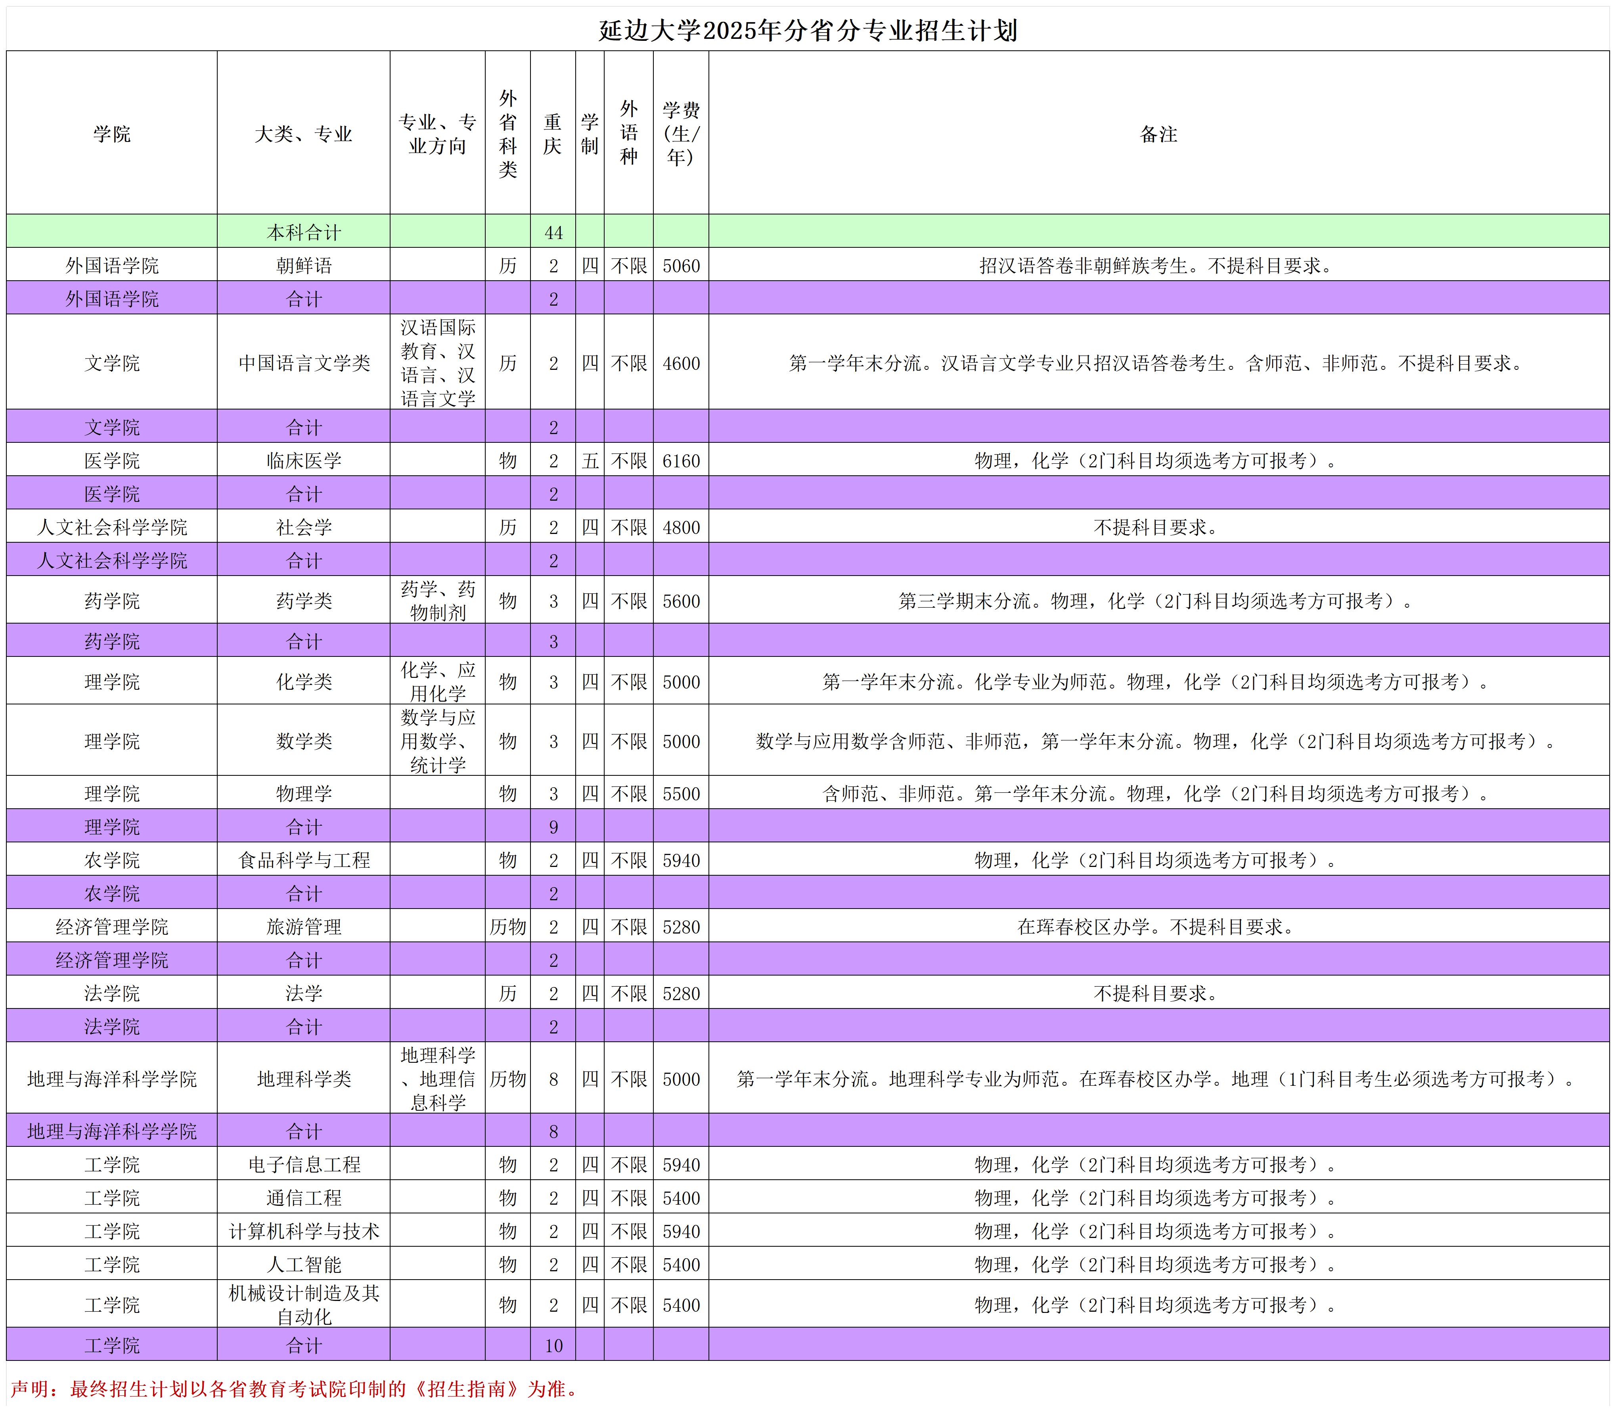Click the 旅游管理 major cell
The height and width of the screenshot is (1412, 1616).
[303, 926]
